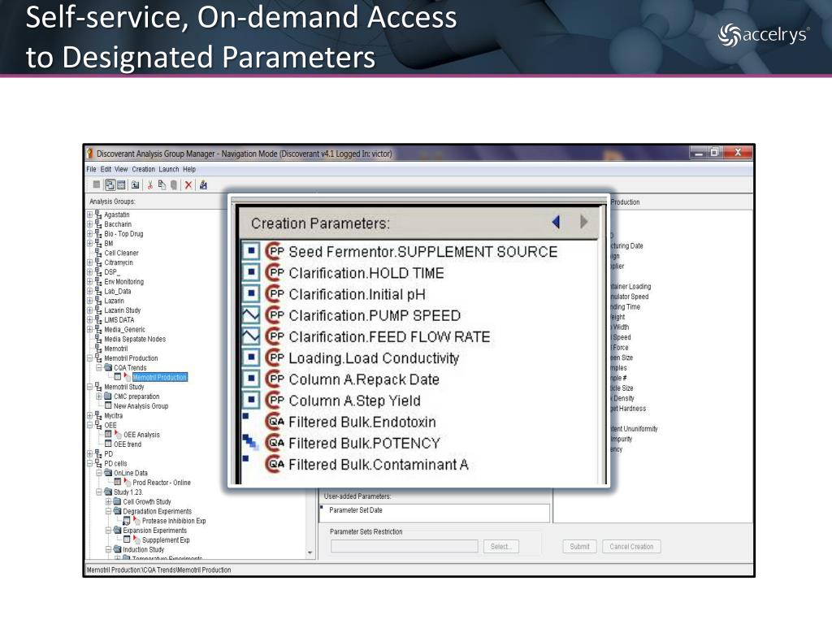The image size is (832, 624).
Task: Toggle the box beside Seed Fermentor.SUPPLEMENT SOURCE
Action: click(252, 252)
